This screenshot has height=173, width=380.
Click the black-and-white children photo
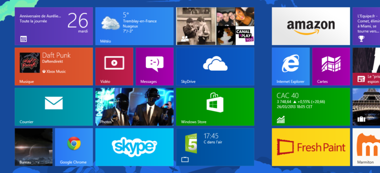coord(196,26)
